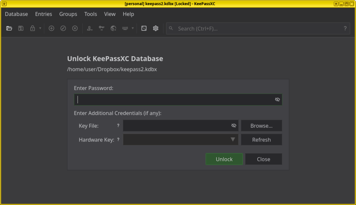Open database via folder icon
This screenshot has width=356, height=205.
click(x=9, y=28)
